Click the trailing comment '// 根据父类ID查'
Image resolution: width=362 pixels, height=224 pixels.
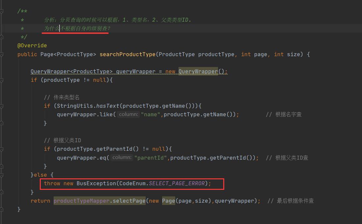click(x=287, y=158)
